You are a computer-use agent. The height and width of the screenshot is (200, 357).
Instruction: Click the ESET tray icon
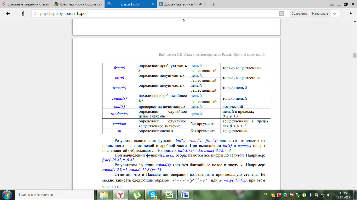click(285, 195)
